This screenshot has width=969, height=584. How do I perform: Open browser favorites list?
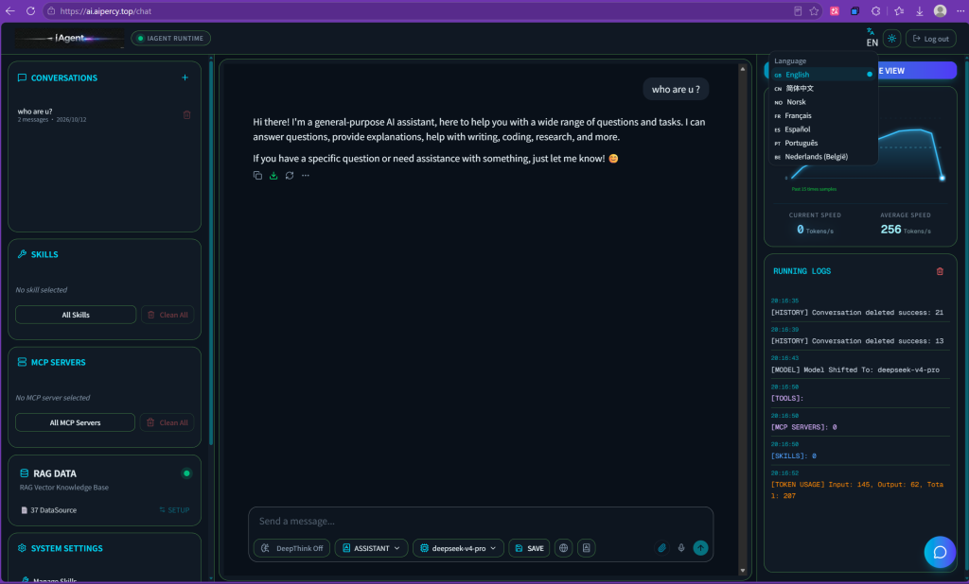click(x=899, y=11)
